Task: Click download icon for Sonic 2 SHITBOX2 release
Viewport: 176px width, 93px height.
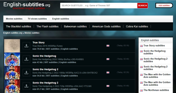Action: coord(26,72)
